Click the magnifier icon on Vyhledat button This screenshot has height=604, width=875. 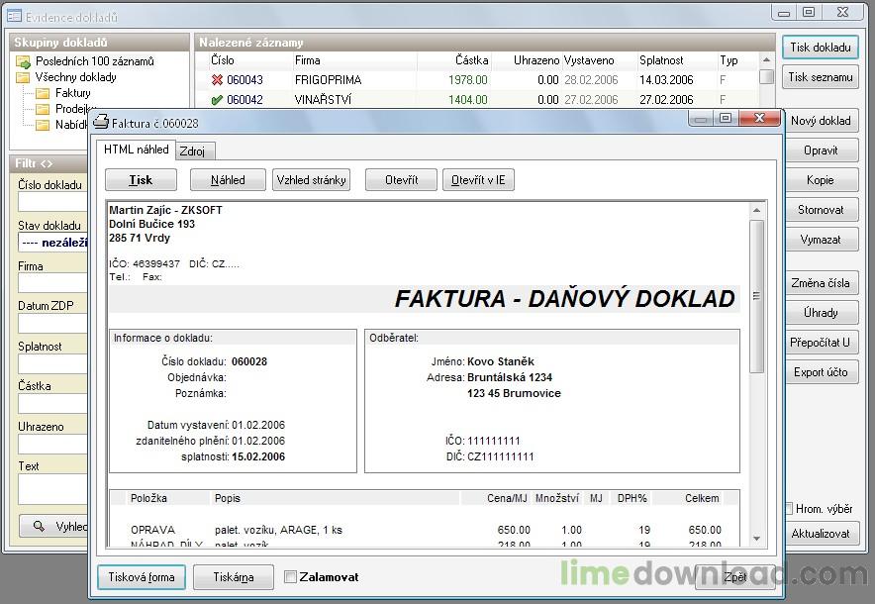pyautogui.click(x=39, y=526)
